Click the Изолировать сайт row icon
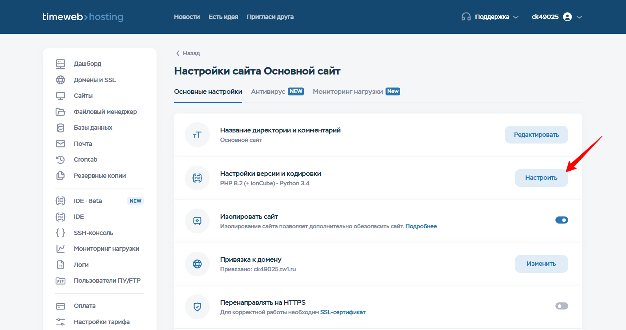626x330 pixels. [x=197, y=221]
